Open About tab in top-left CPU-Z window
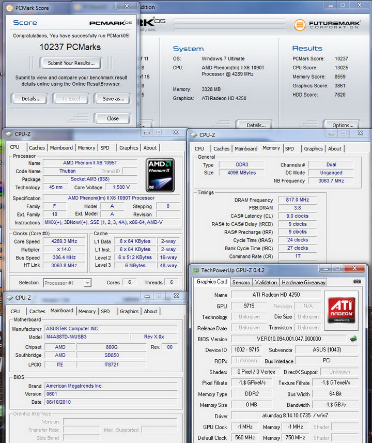 pyautogui.click(x=150, y=148)
